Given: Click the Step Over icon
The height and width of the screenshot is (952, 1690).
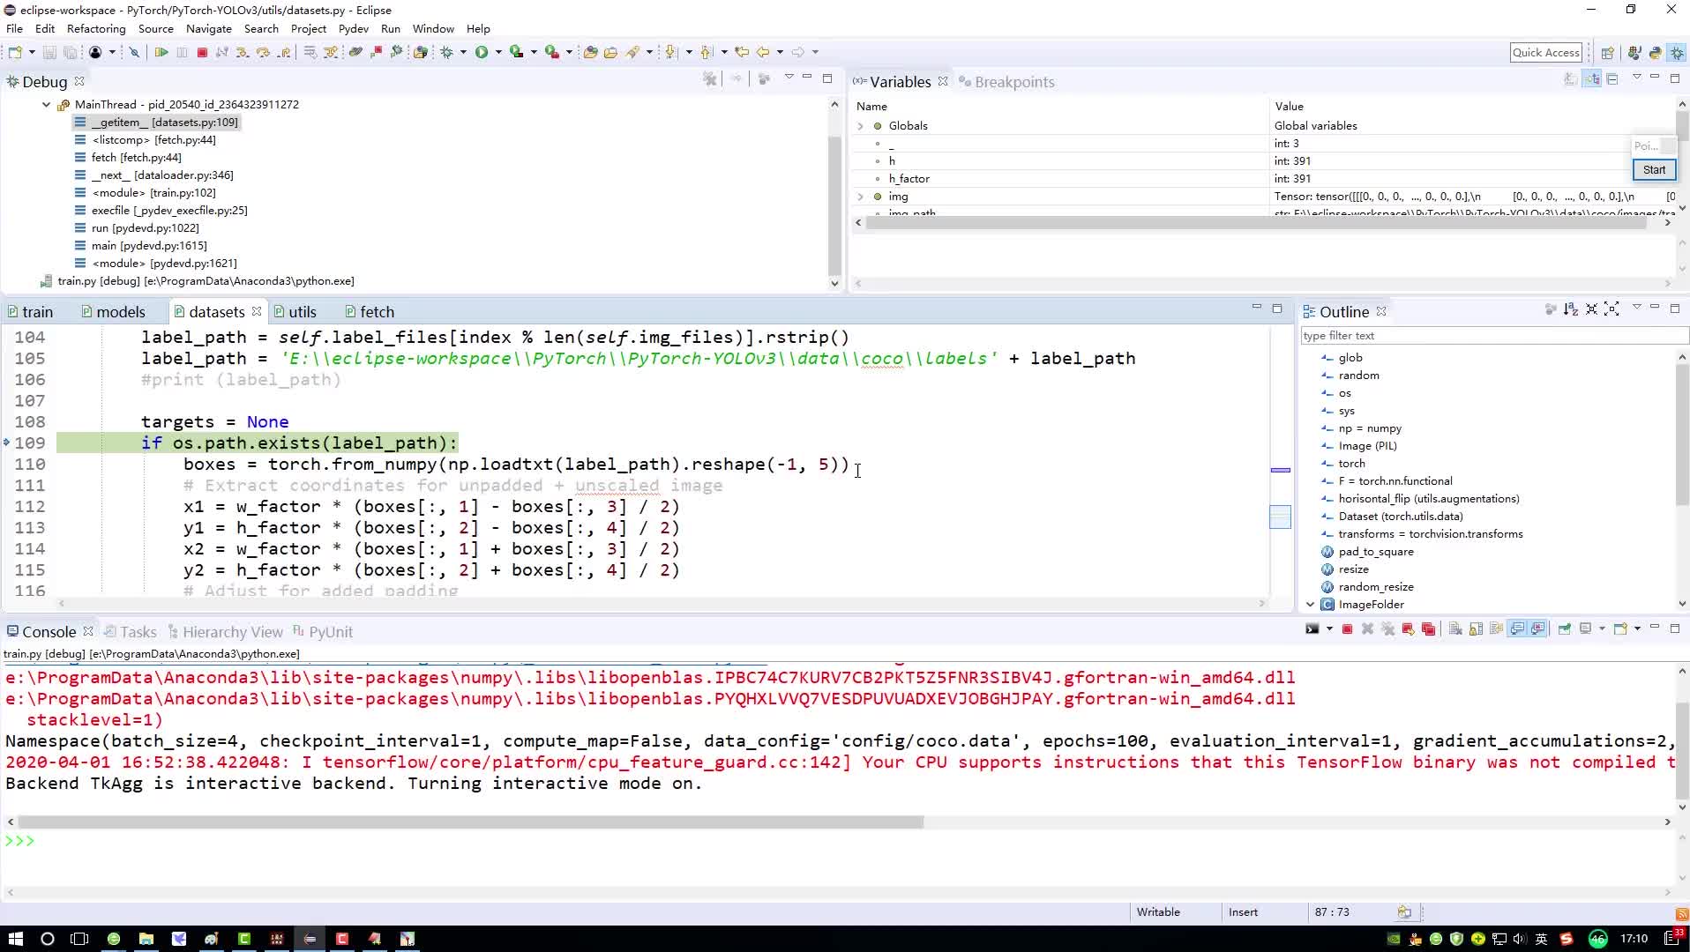Looking at the screenshot, I should (263, 53).
